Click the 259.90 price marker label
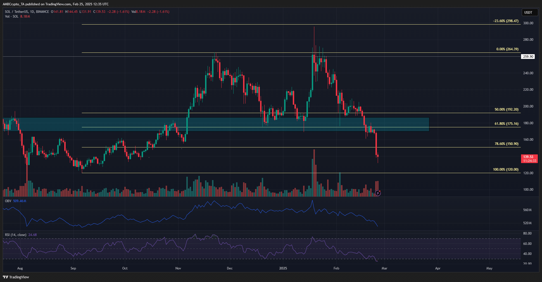 pyautogui.click(x=528, y=56)
